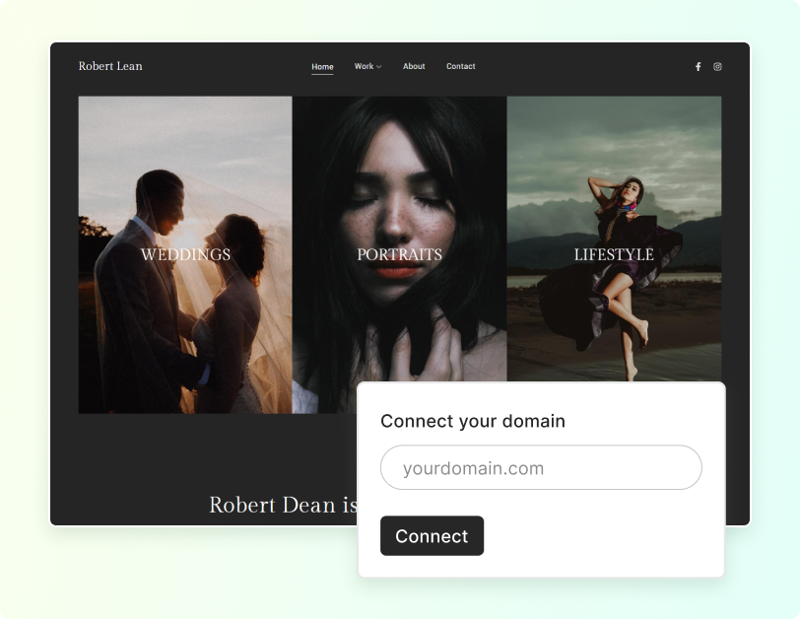Go to the Home nav item
800x619 pixels.
pos(322,67)
